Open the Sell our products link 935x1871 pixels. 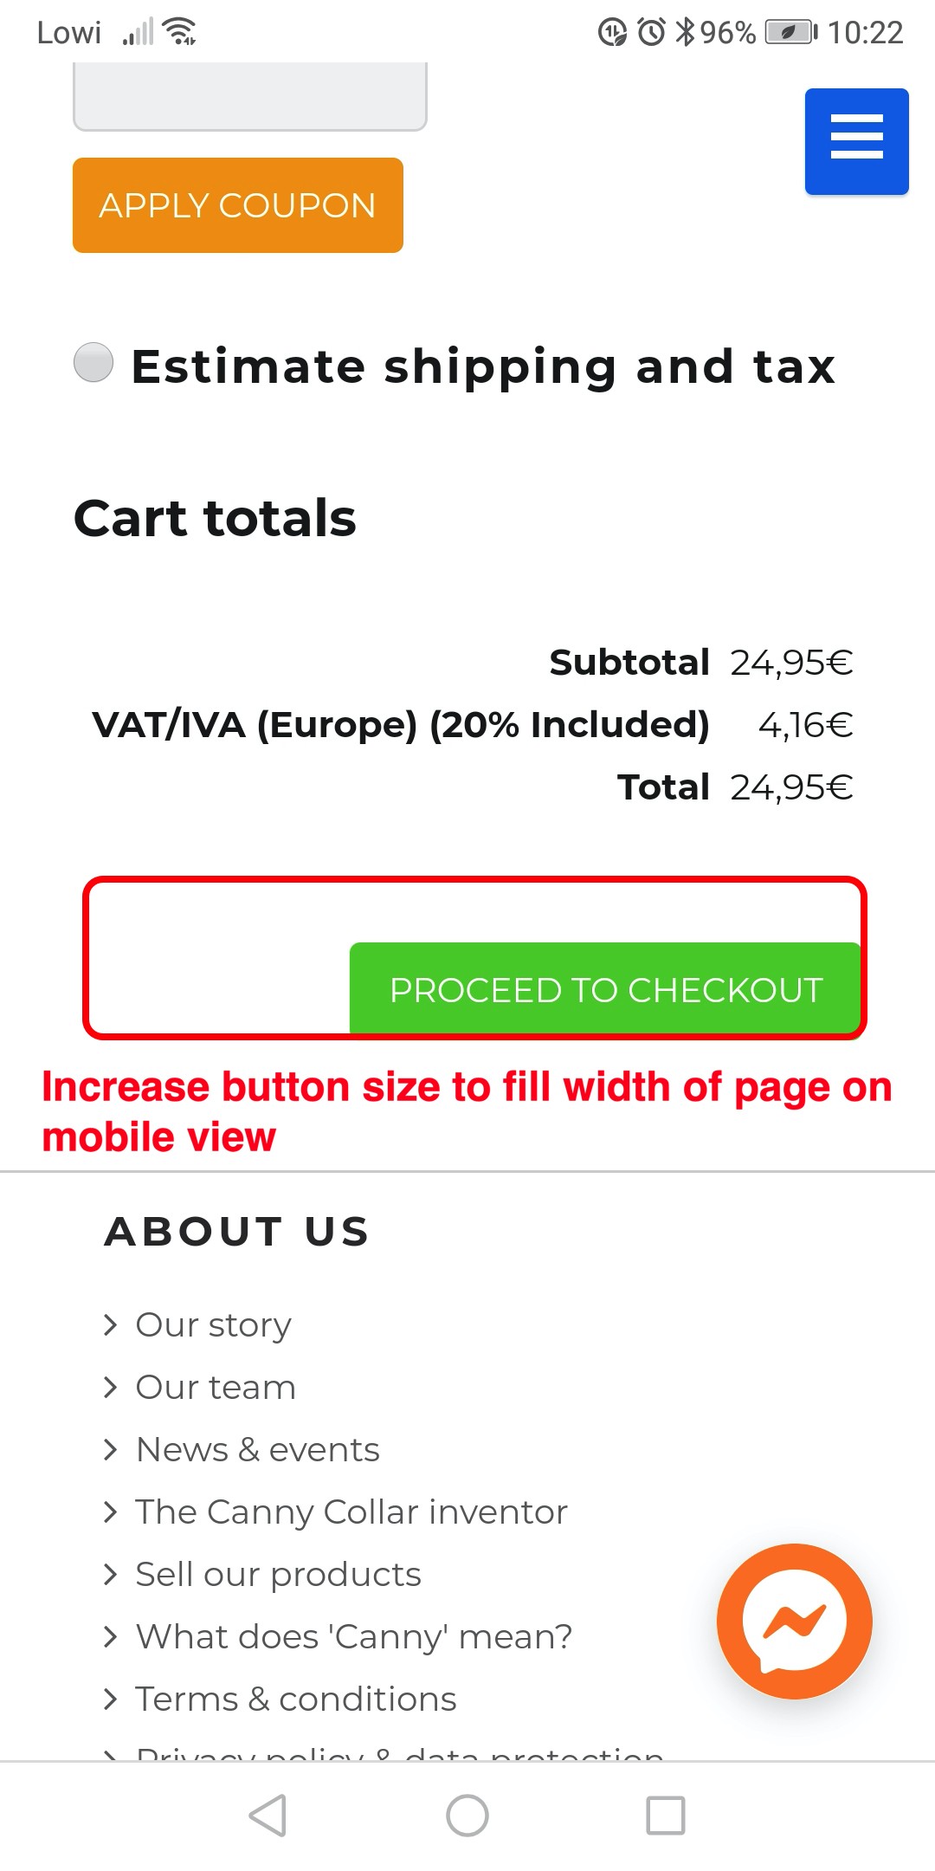click(278, 1575)
